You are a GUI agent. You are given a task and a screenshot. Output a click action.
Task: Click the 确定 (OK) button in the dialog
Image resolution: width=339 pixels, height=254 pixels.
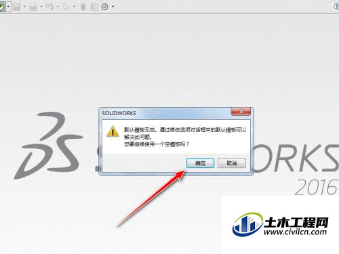[200, 163]
